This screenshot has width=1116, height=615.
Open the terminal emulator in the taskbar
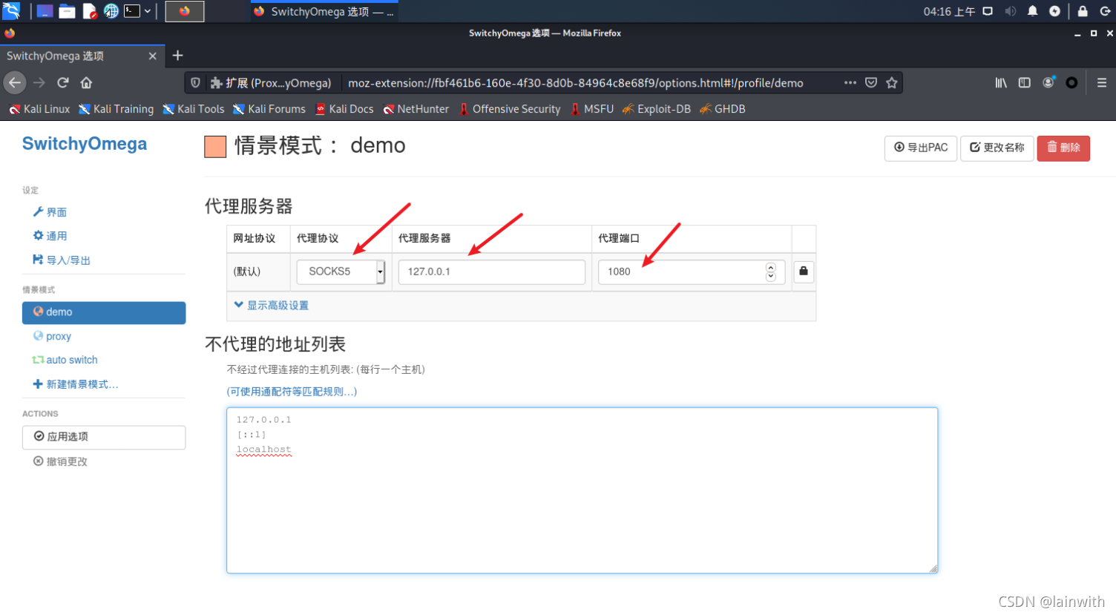coord(132,11)
